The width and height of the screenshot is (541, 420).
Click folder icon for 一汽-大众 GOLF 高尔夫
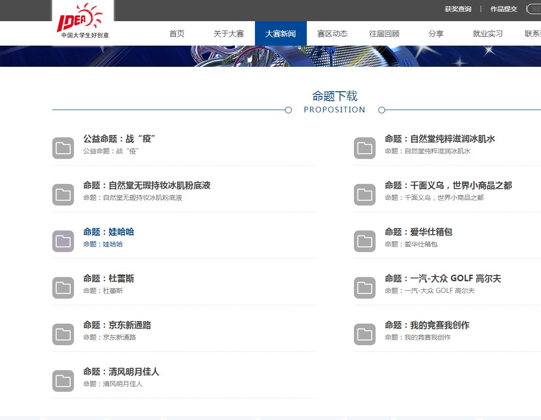(365, 288)
